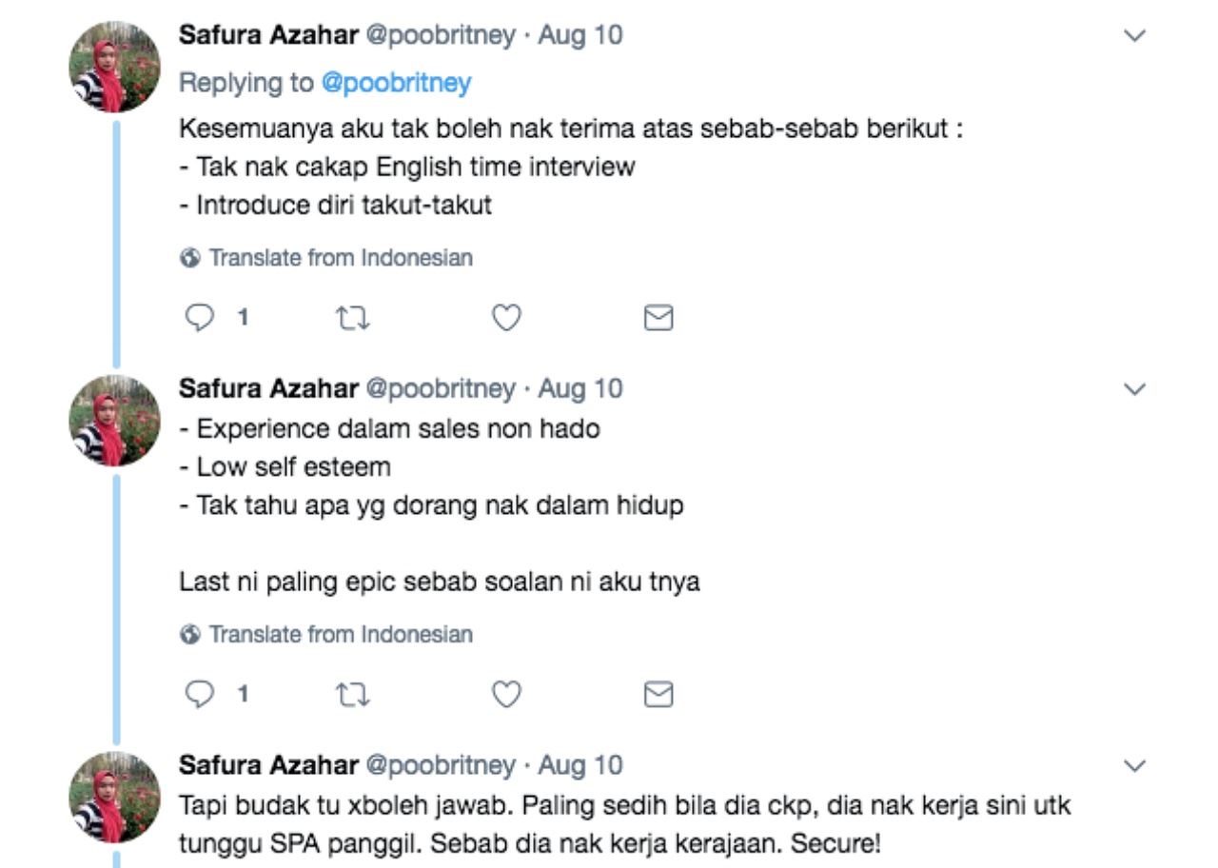The height and width of the screenshot is (868, 1218).
Task: Open the direct message icon on the first tweet
Action: [658, 317]
